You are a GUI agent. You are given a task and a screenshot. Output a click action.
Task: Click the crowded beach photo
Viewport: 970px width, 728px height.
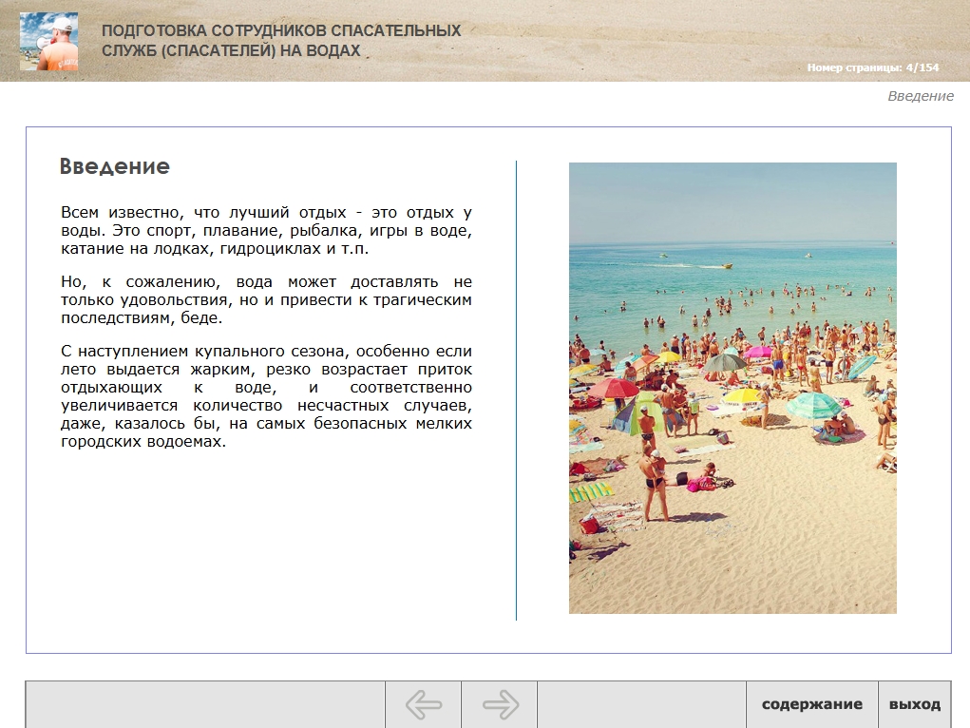[732, 388]
